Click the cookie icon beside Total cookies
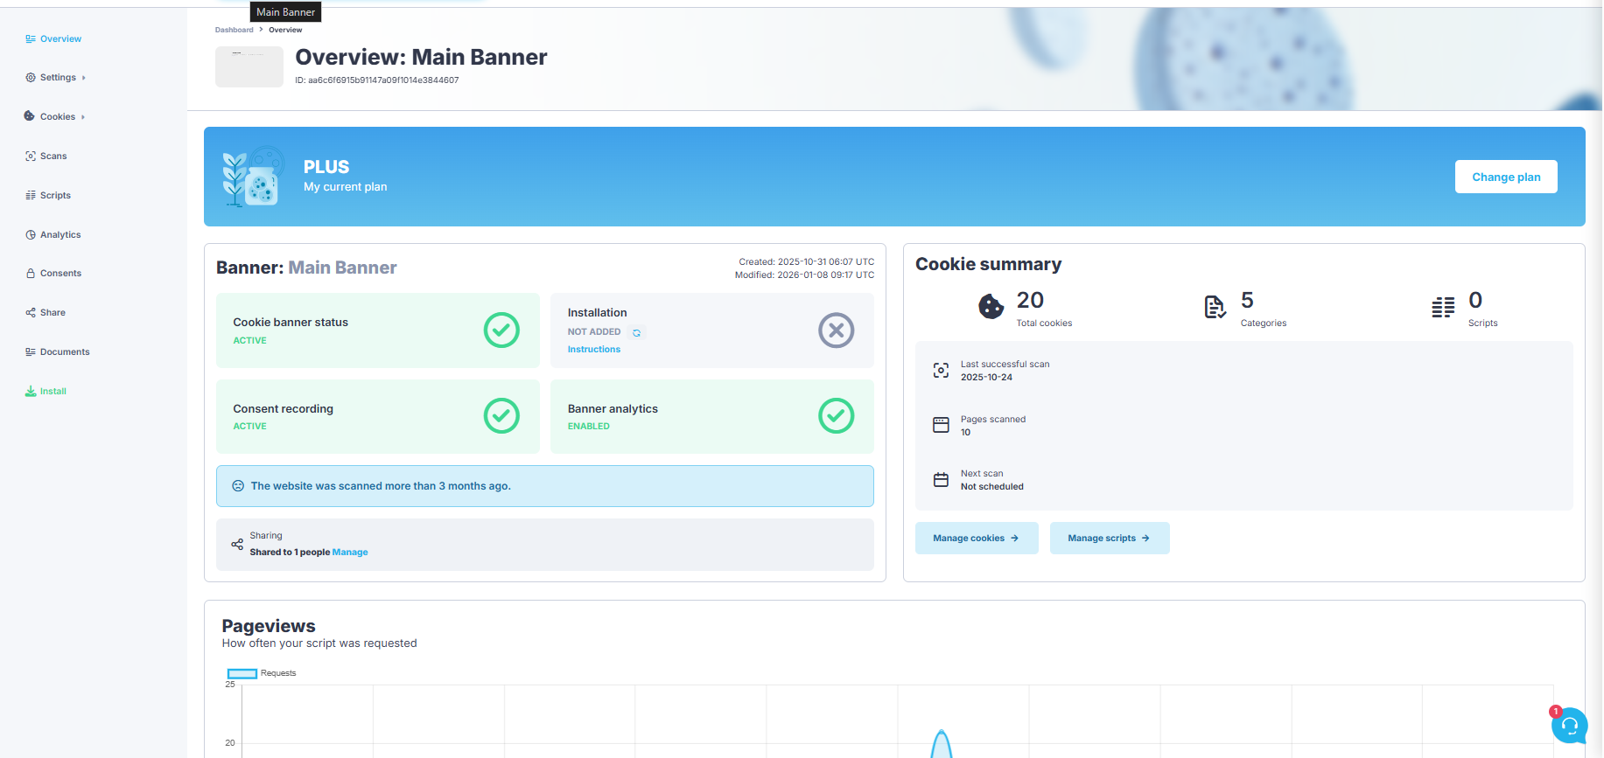Image resolution: width=1604 pixels, height=758 pixels. click(x=991, y=307)
